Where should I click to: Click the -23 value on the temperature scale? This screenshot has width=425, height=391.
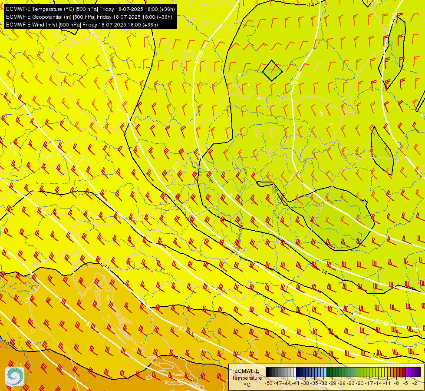click(351, 384)
